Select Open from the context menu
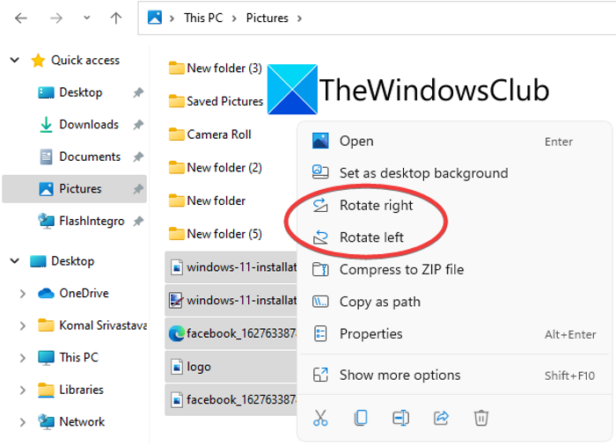 (455, 142)
